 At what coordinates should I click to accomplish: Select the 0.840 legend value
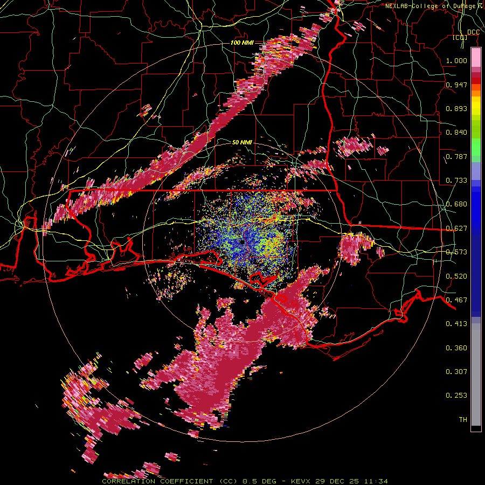coord(456,133)
